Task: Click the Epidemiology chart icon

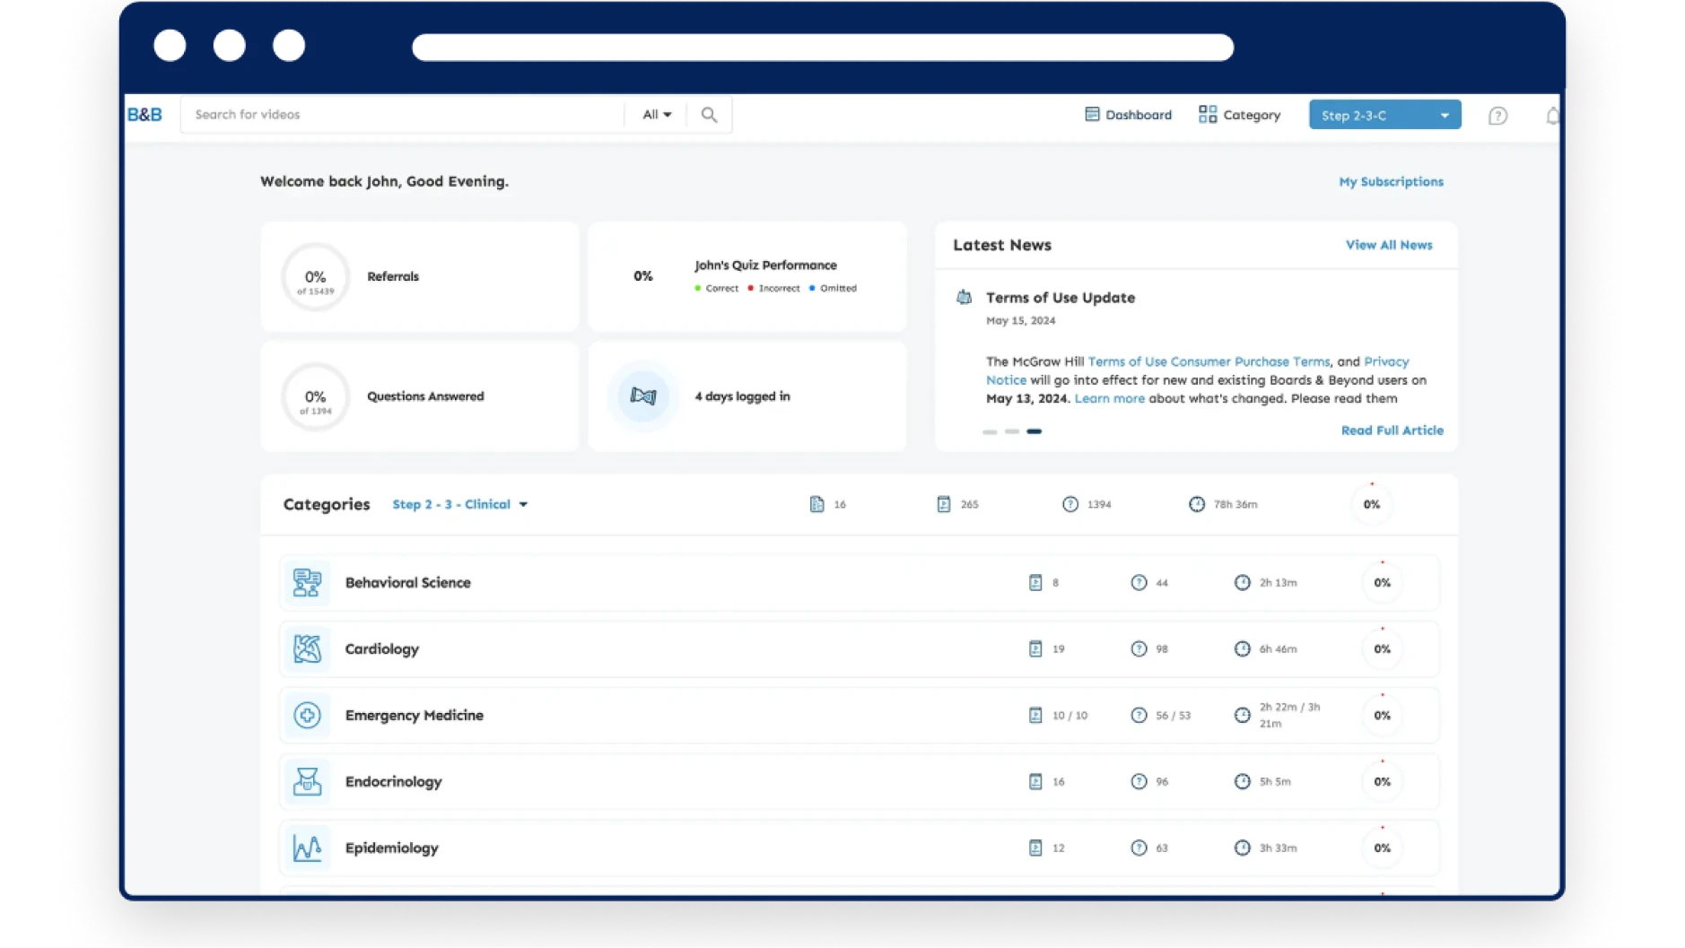Action: 307,848
